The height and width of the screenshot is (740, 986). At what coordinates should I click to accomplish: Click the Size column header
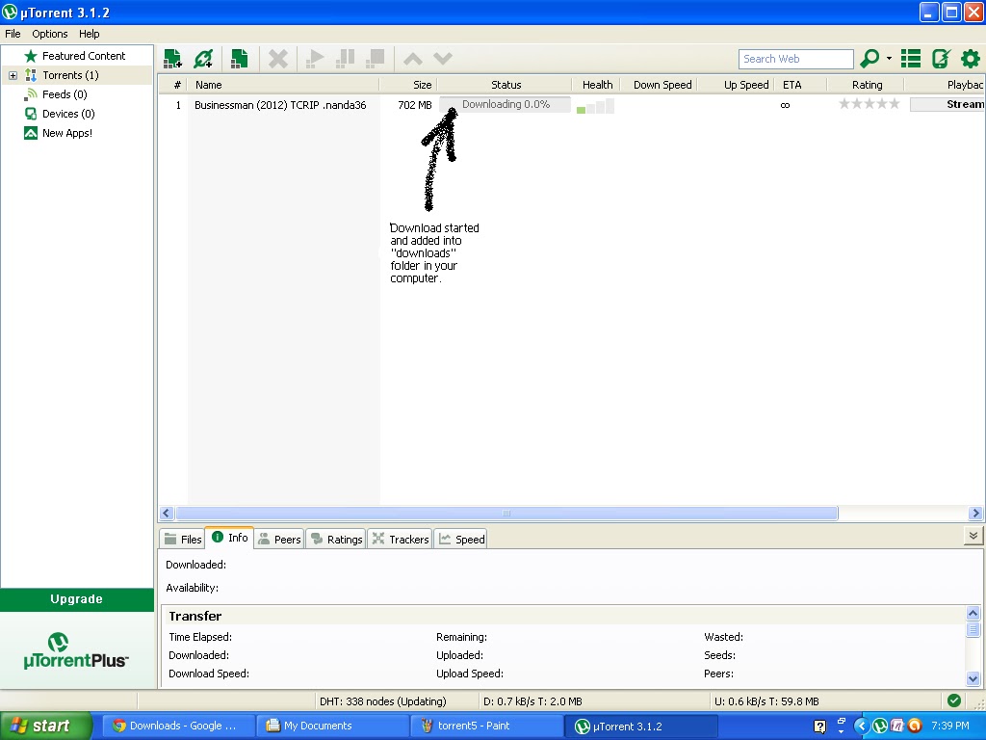(x=407, y=85)
